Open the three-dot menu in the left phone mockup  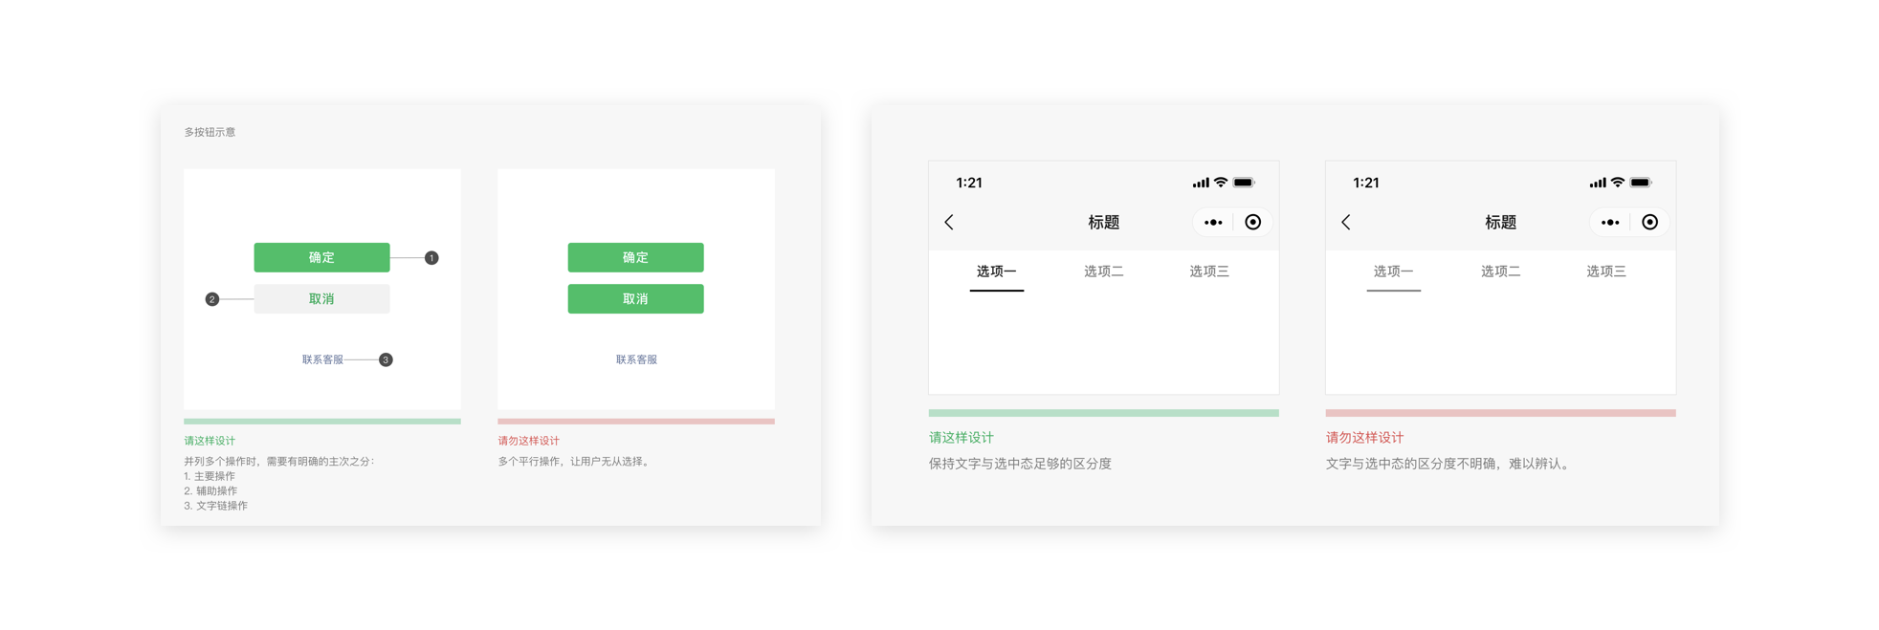[1213, 223]
